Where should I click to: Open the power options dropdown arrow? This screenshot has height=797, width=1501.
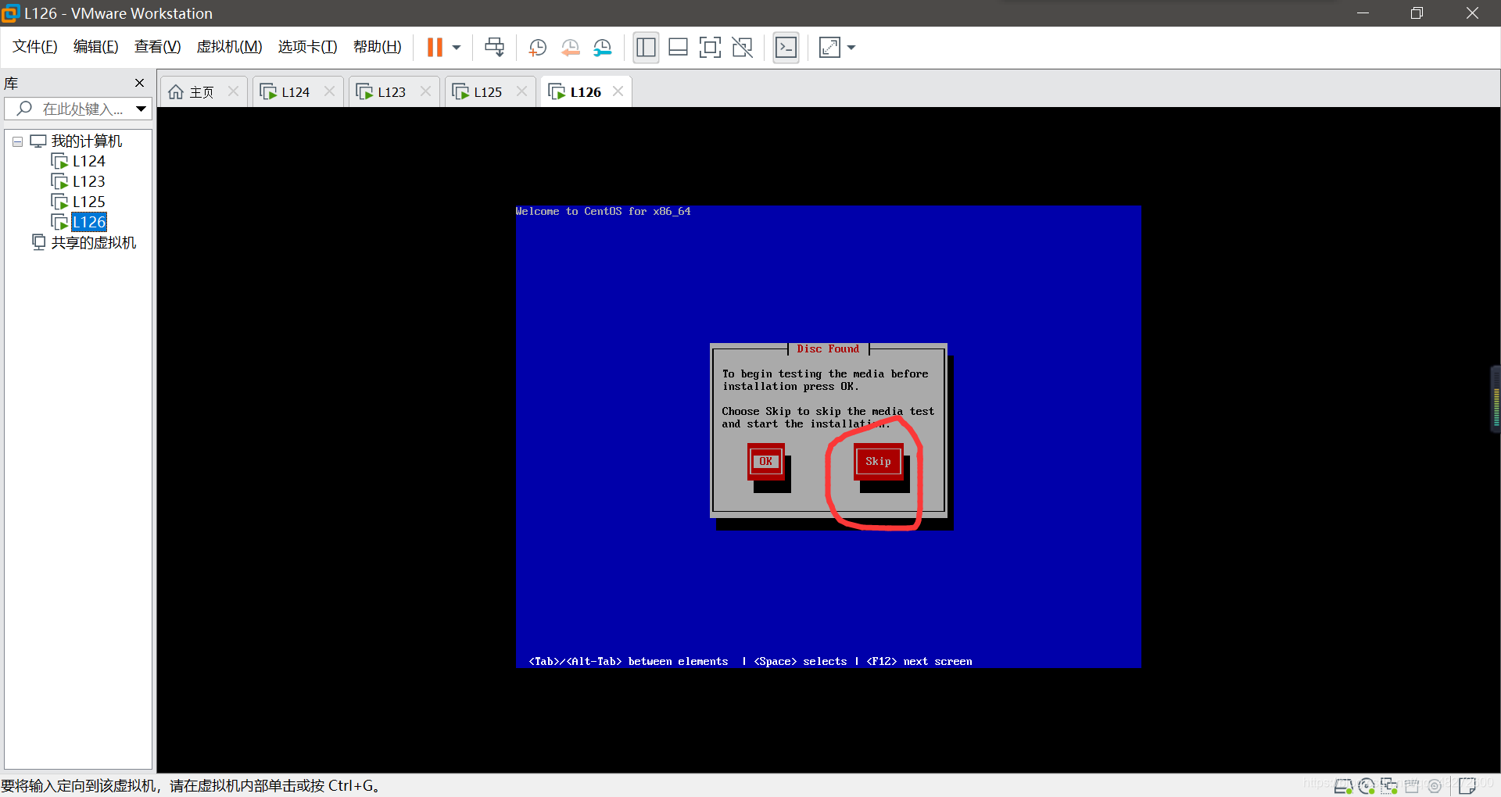[457, 48]
